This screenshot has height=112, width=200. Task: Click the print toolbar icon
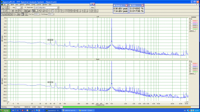pos(13,11)
